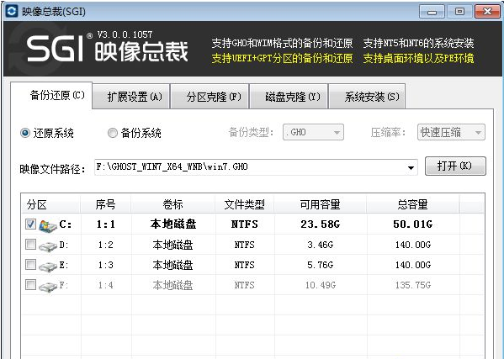The width and height of the screenshot is (504, 359).
Task: Expand the image file path dropdown arrow
Action: (411, 167)
